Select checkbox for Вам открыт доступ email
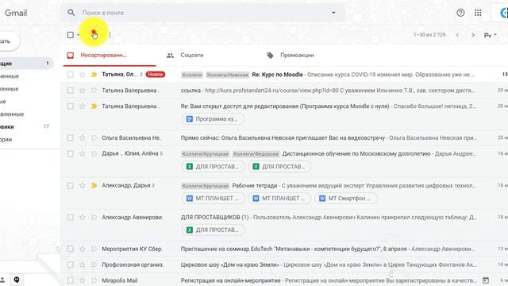Screen dimensions: 508x286 (x=71, y=106)
